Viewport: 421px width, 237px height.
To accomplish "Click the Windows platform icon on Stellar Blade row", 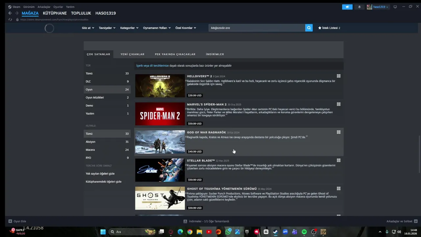I will 338,160.
